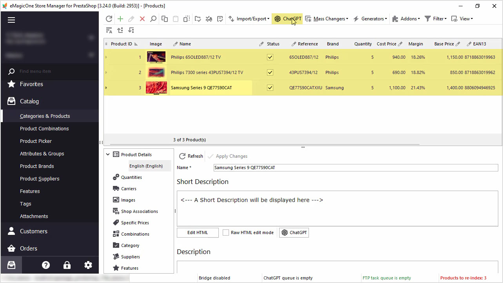The image size is (503, 283).
Task: Click cost price 1,100.00 cell
Action: point(397,88)
